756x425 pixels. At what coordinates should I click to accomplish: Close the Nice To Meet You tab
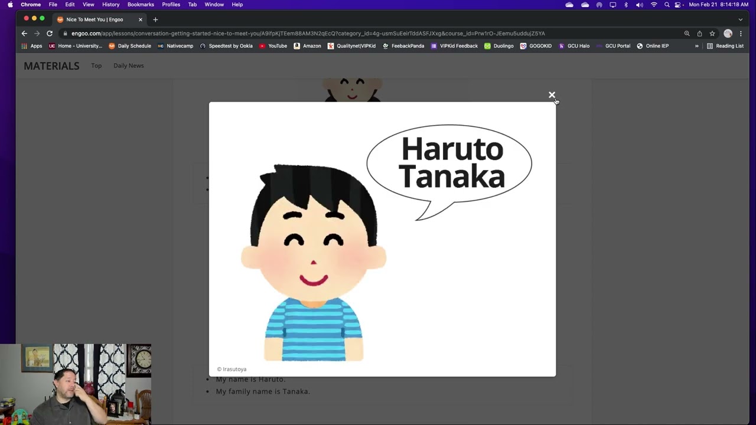(x=140, y=19)
